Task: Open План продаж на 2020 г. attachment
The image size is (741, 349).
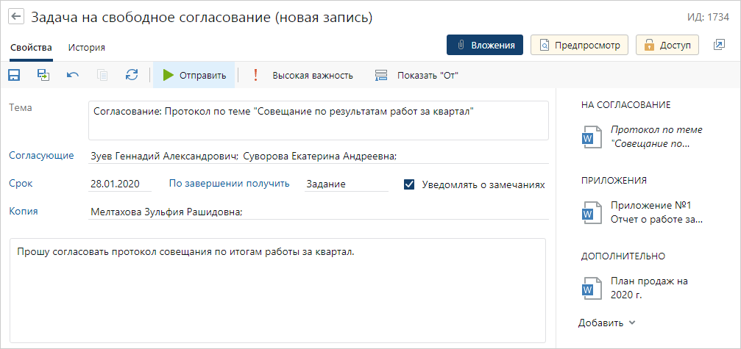Action: tap(649, 288)
